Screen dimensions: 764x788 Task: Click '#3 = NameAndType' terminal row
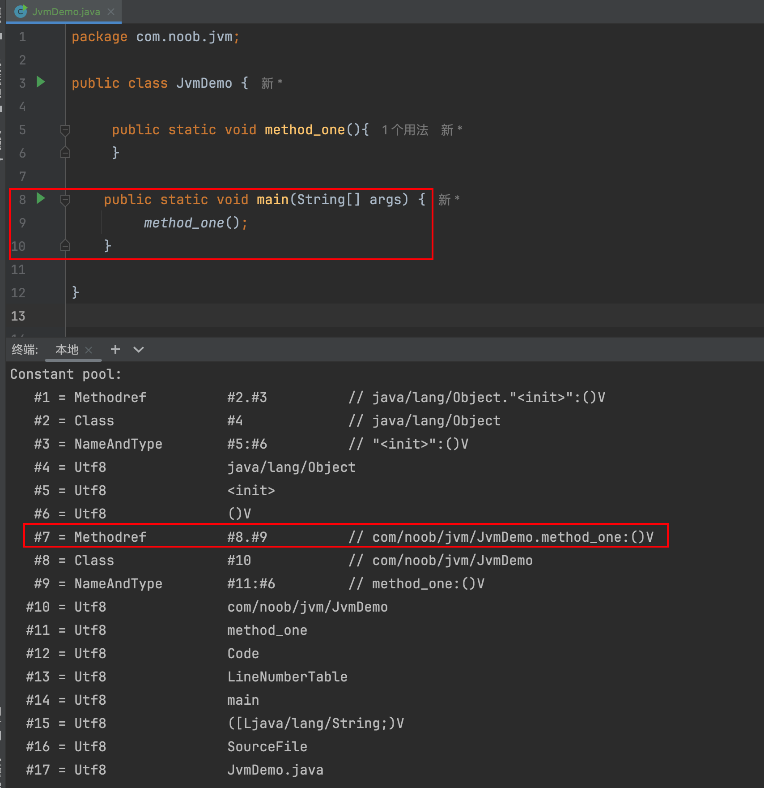pos(251,444)
